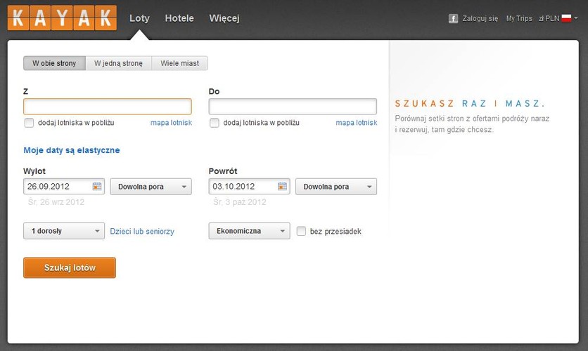Open the Więcej menu
588x351 pixels.
point(224,18)
